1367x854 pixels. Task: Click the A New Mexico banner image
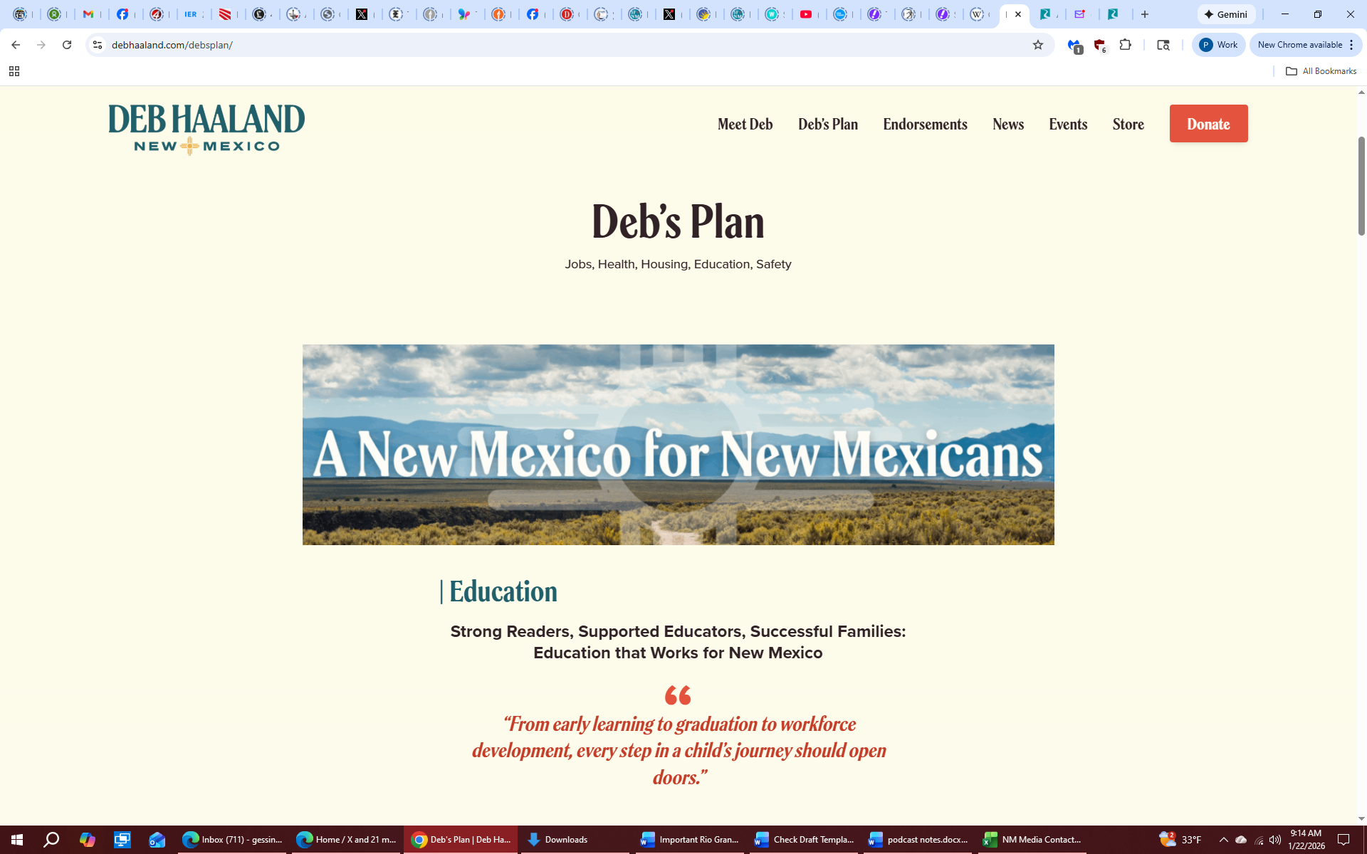point(678,445)
